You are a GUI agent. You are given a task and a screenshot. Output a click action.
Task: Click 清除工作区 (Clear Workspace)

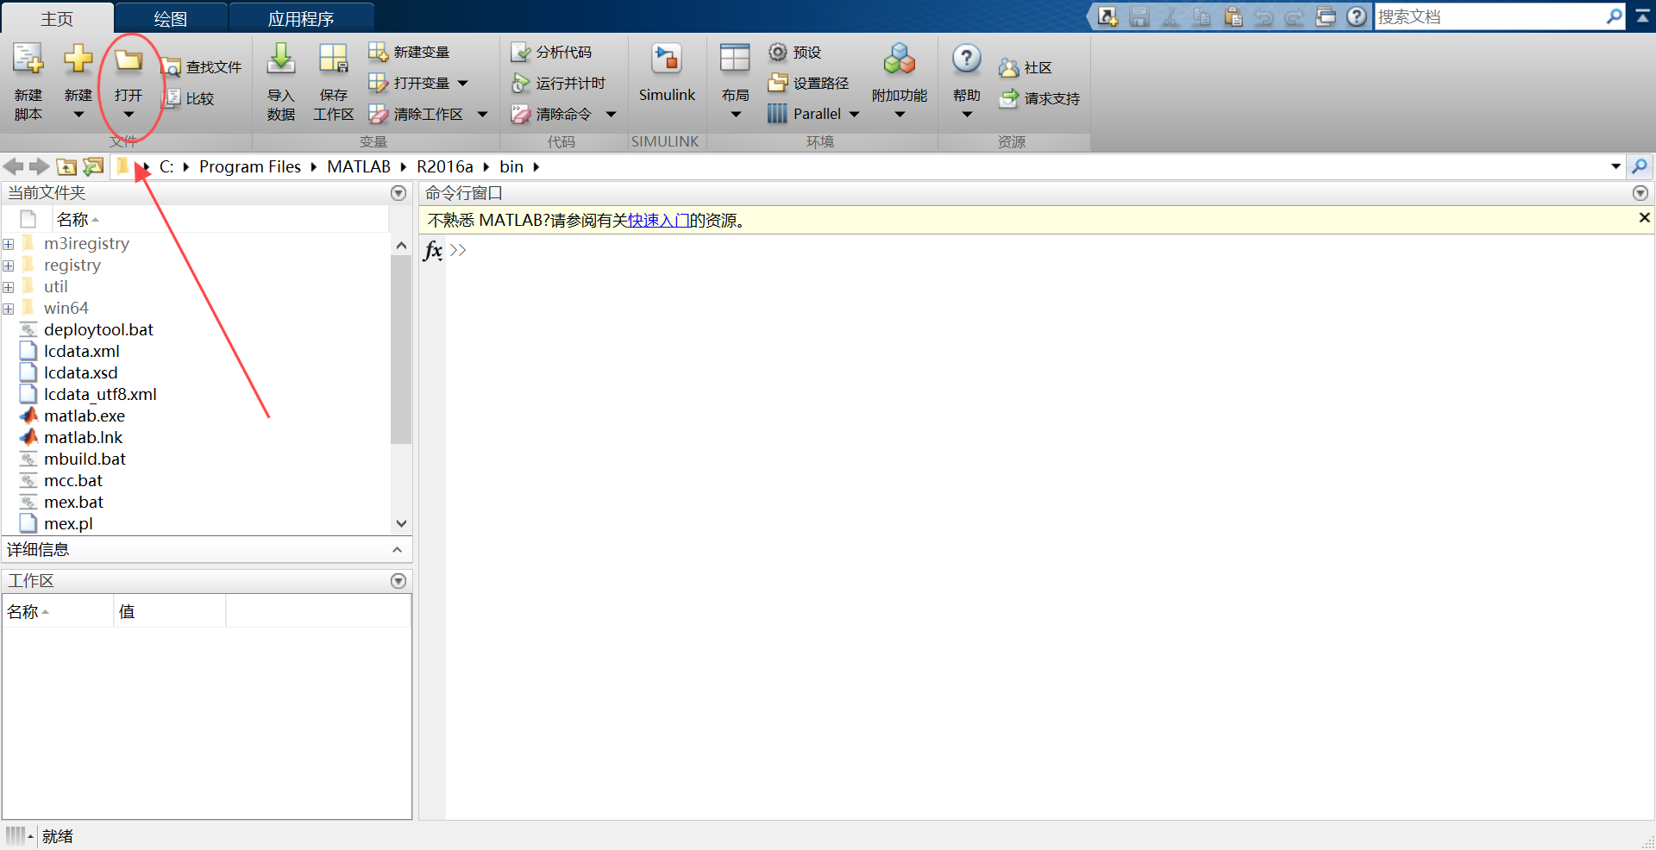click(x=417, y=115)
